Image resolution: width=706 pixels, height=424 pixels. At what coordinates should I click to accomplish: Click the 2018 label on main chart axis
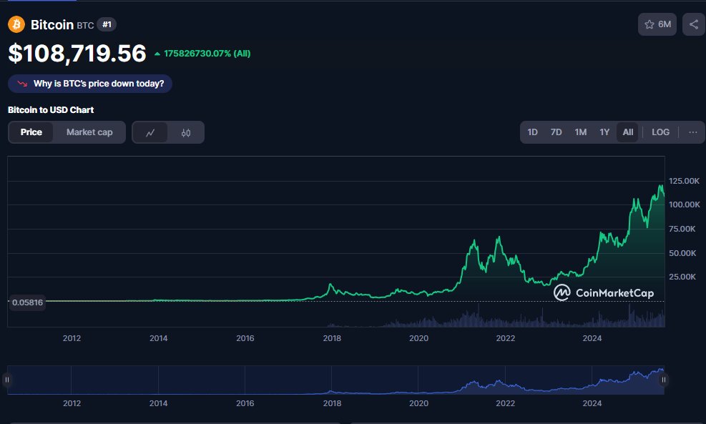(x=332, y=338)
